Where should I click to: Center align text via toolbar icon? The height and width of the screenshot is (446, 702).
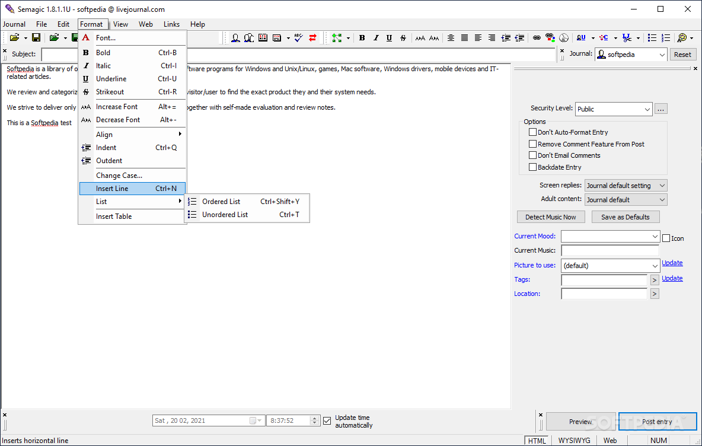click(x=451, y=38)
